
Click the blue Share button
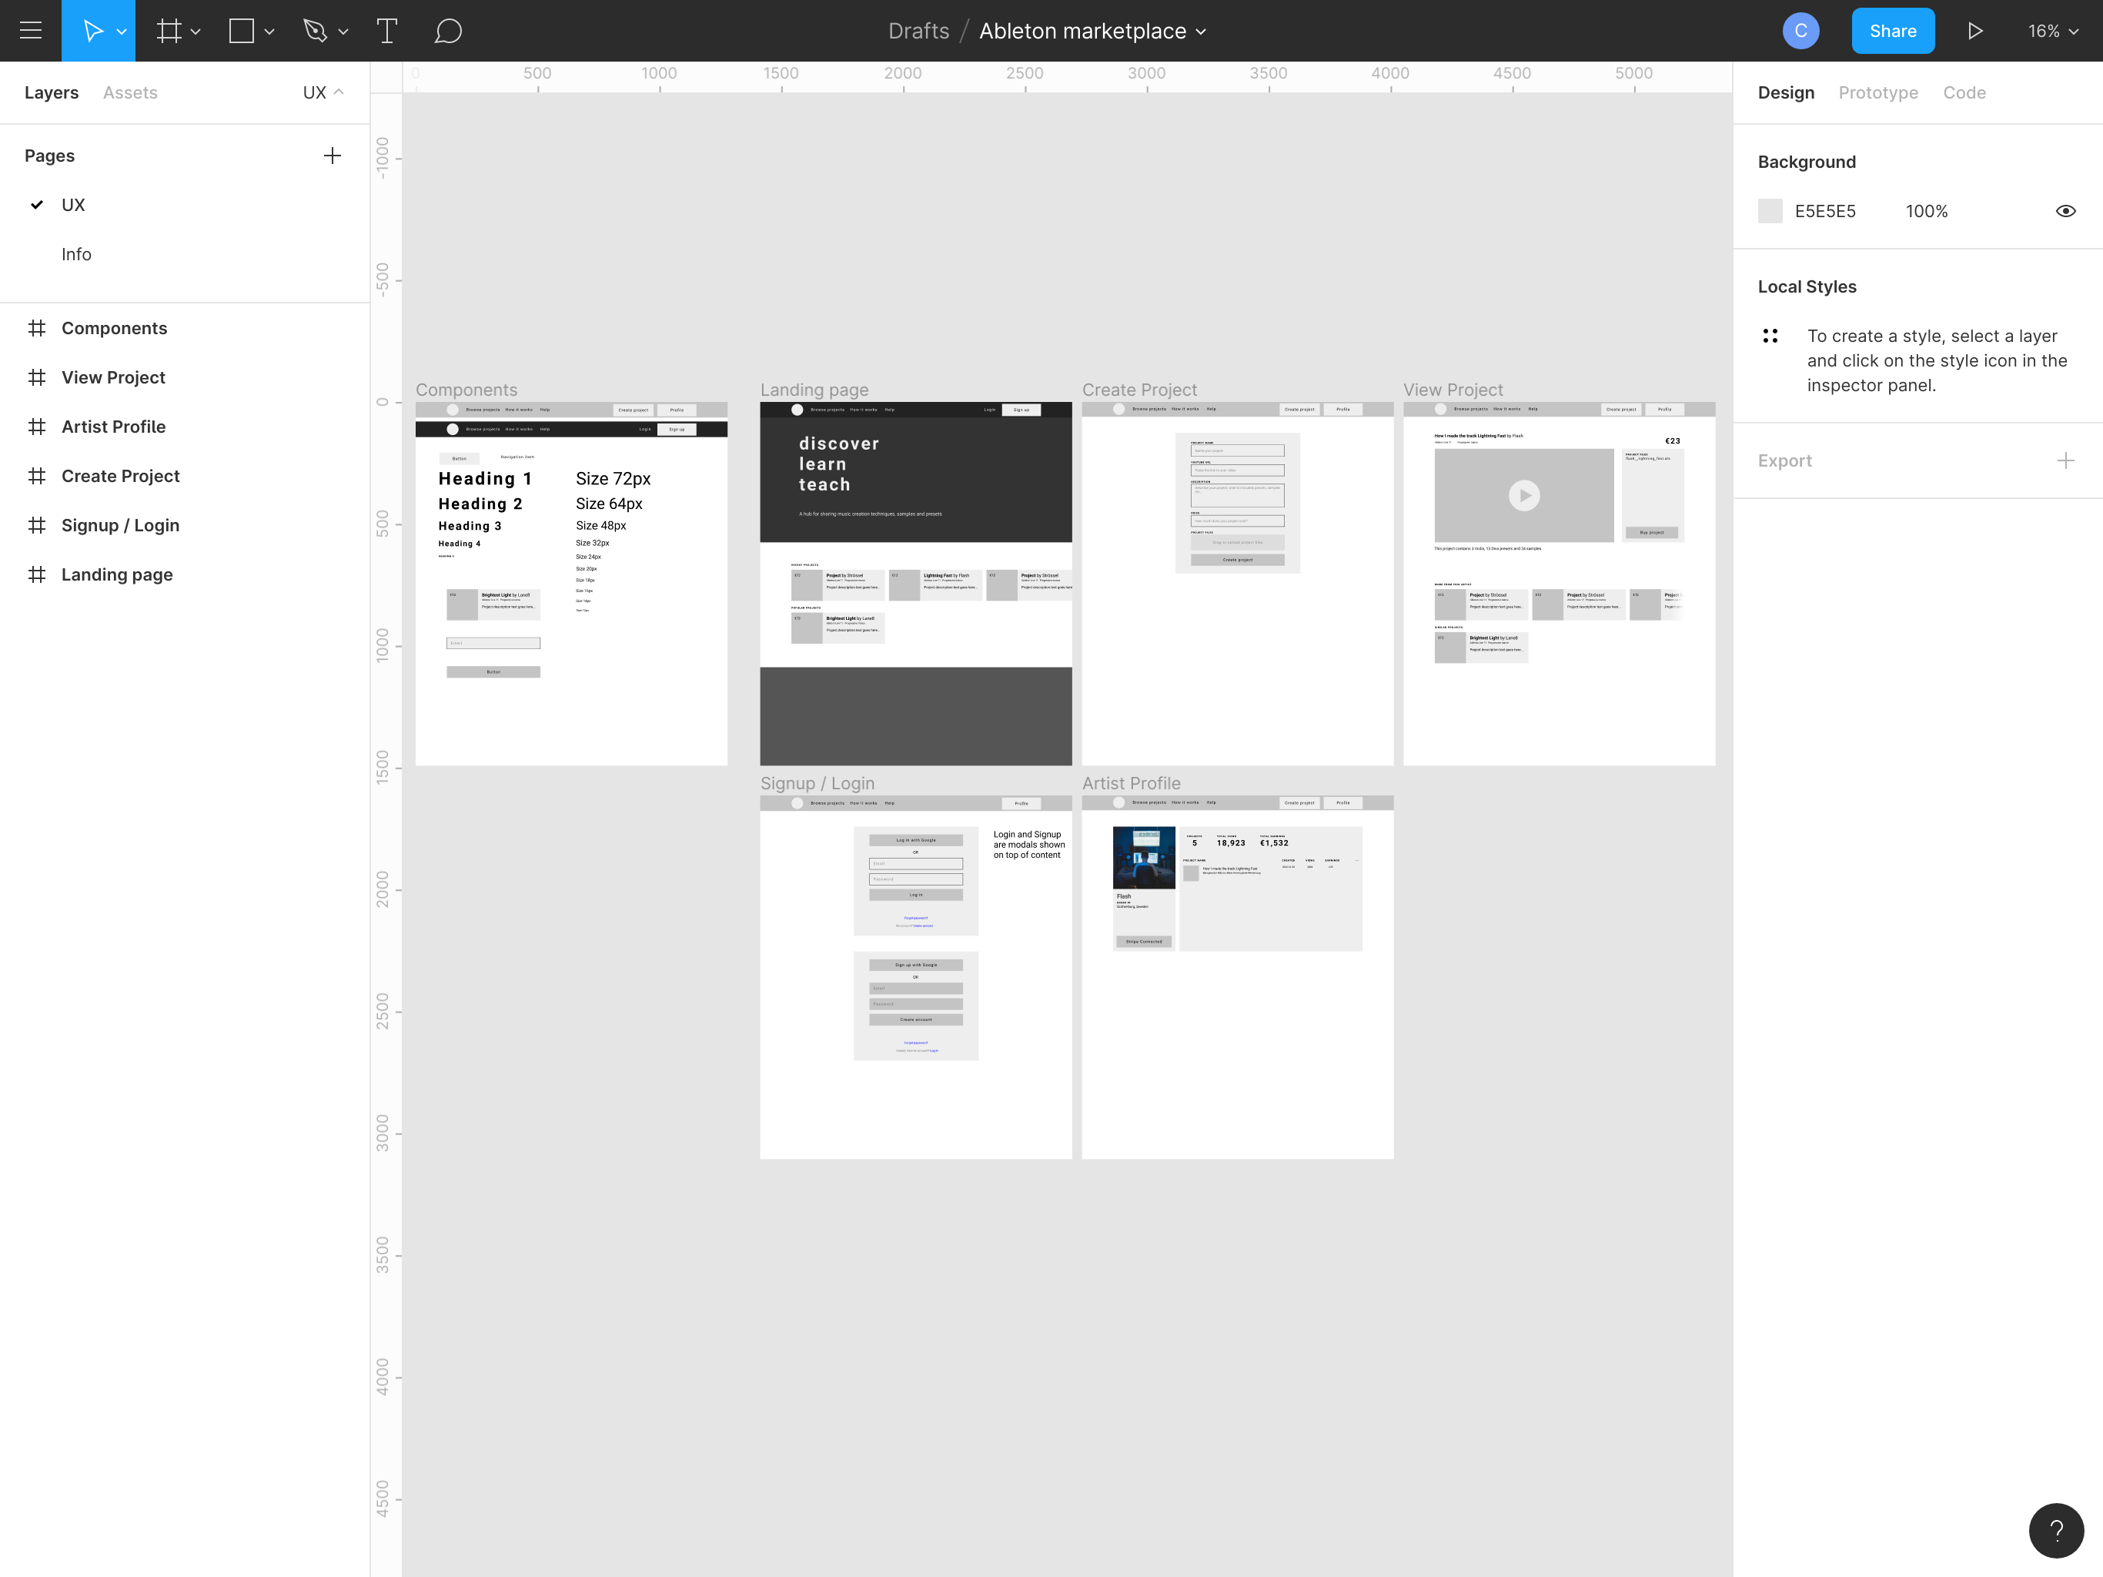tap(1892, 31)
